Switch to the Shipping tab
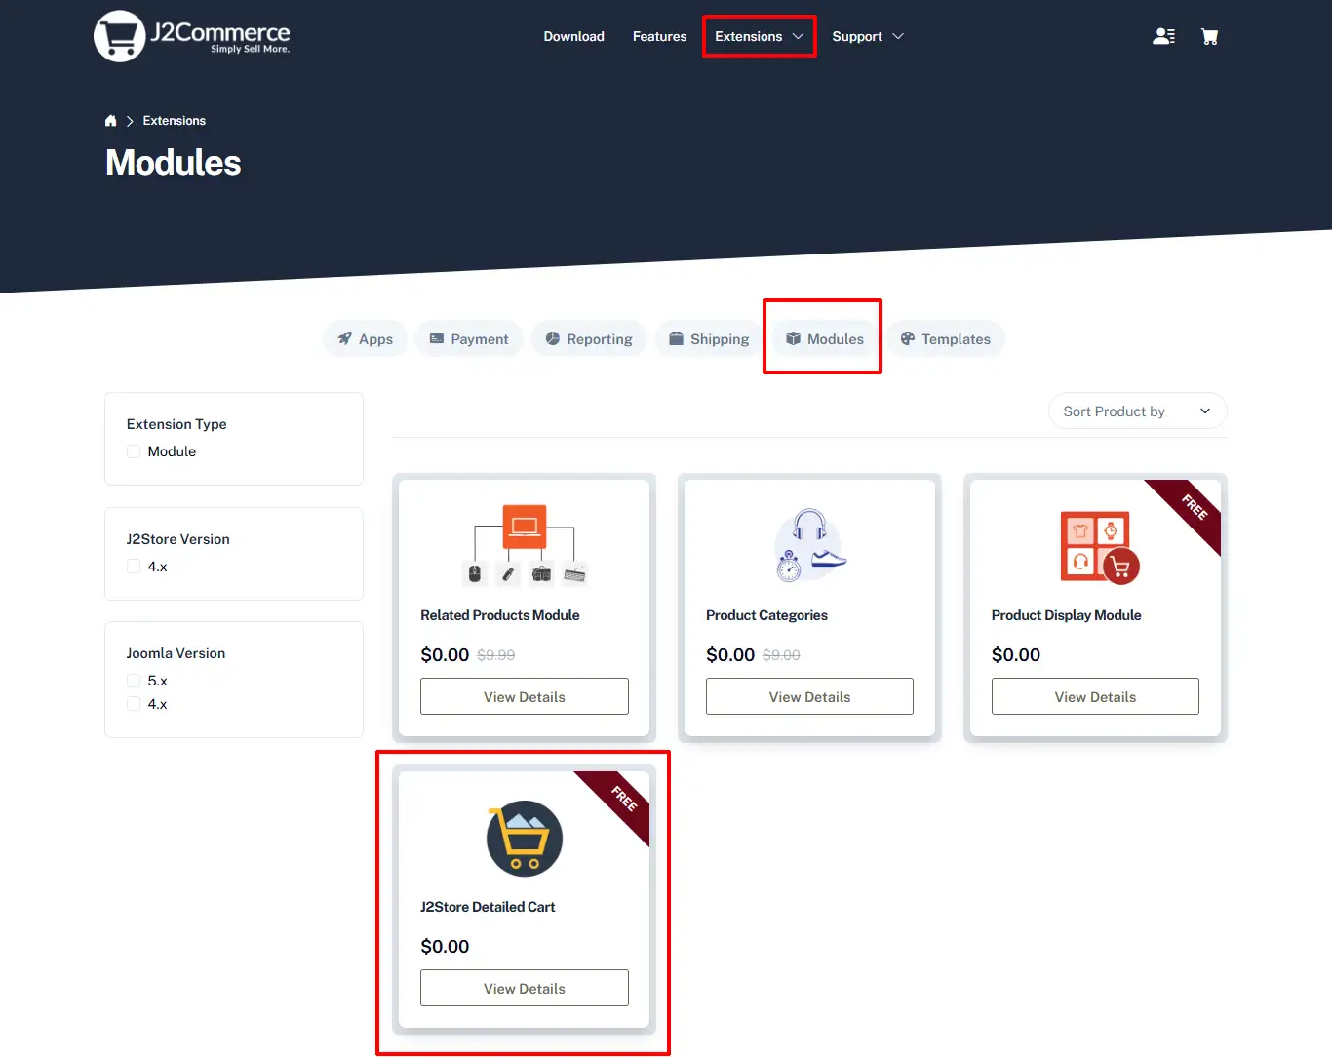The image size is (1332, 1057). (x=709, y=339)
